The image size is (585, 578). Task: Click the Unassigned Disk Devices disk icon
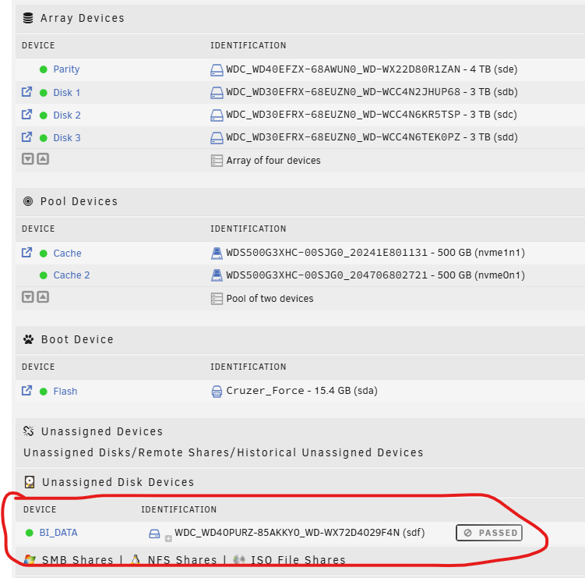click(30, 482)
